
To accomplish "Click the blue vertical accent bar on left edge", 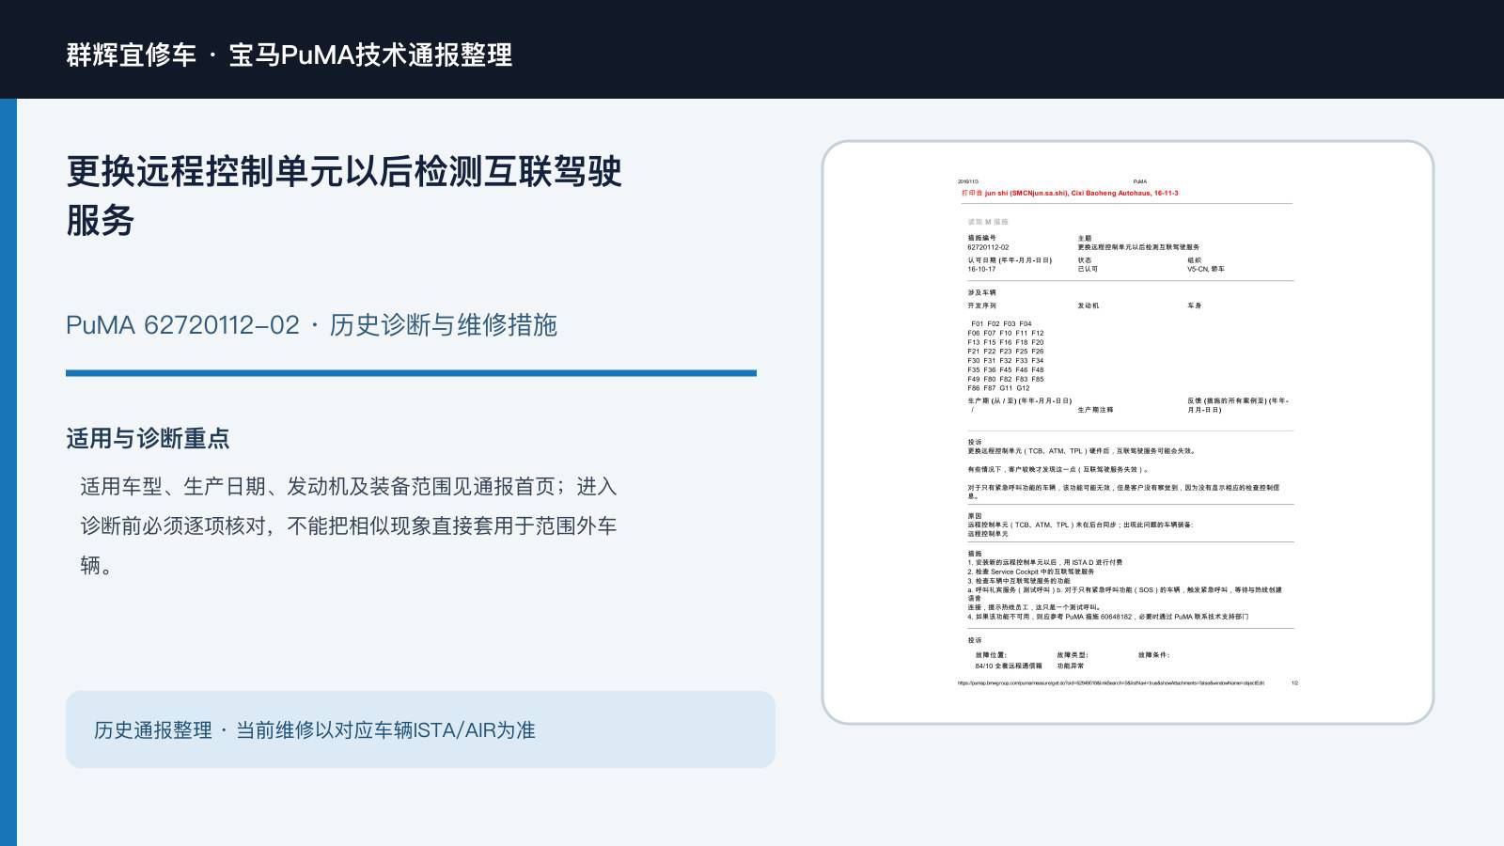I will 8,472.
